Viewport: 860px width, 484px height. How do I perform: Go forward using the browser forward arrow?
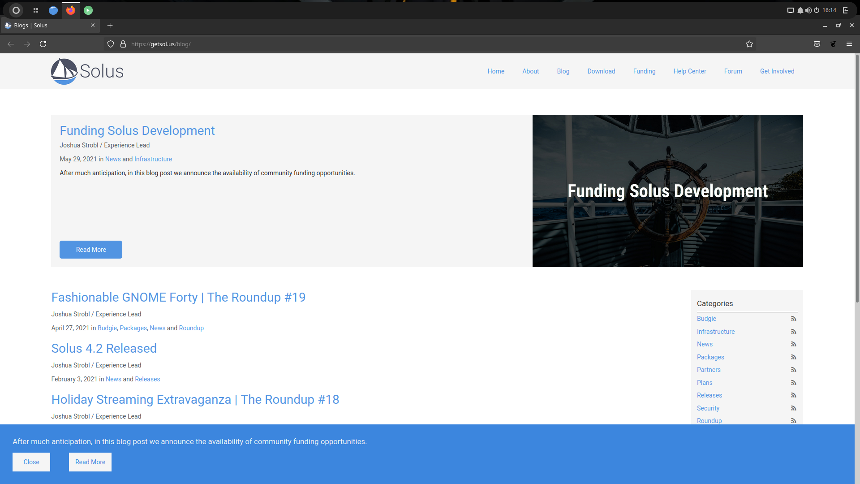27,44
